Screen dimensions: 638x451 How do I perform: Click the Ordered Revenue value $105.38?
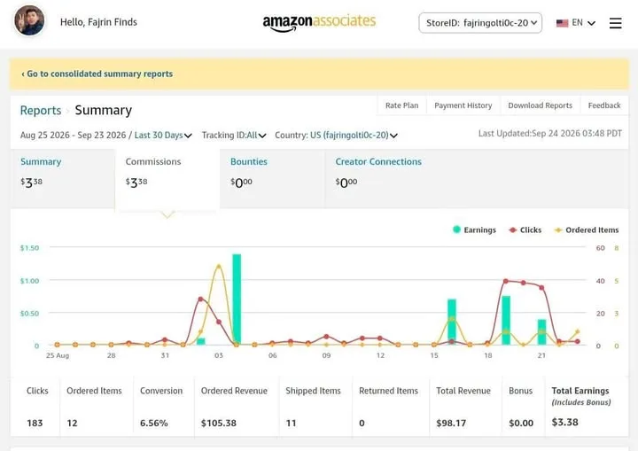219,423
